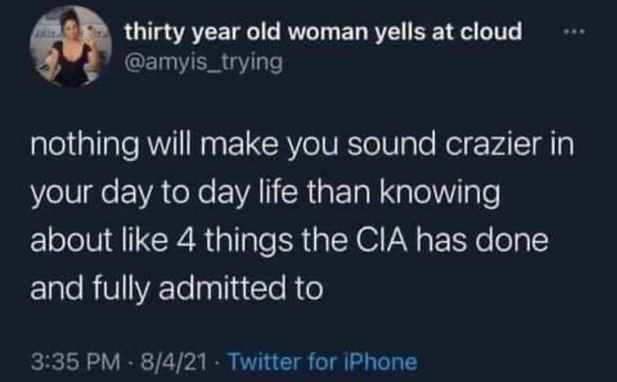Open the "thirty year old woman yells at cloud" profile name
Screen dimensions: 617x382
point(323,32)
